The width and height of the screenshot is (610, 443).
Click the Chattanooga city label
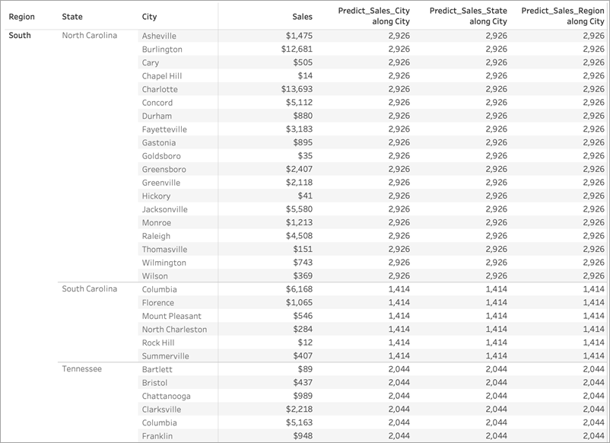point(166,397)
